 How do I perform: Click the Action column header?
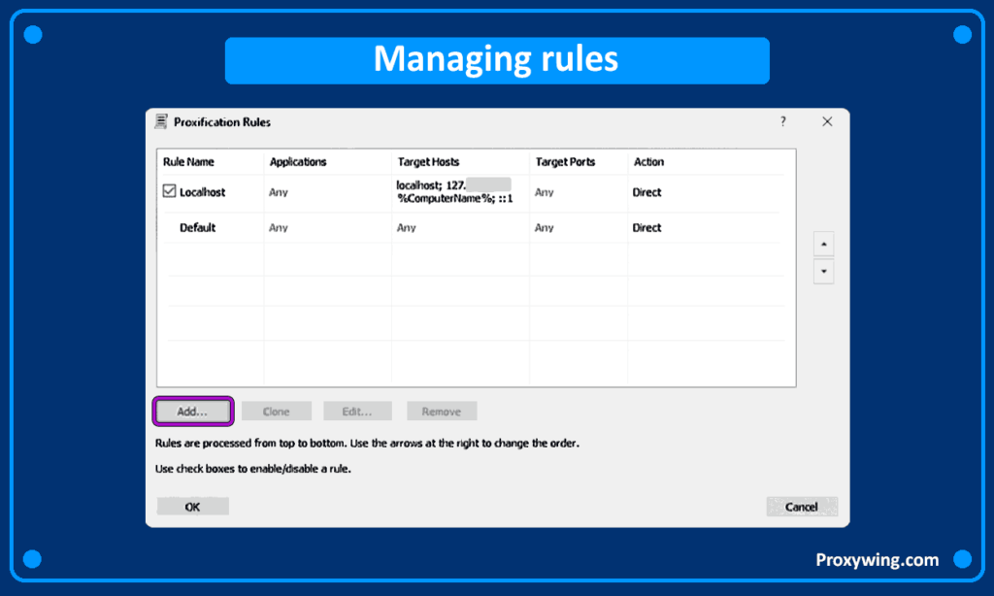[x=648, y=162]
